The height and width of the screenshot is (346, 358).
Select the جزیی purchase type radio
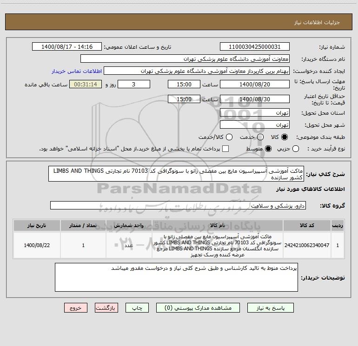tap(296, 149)
